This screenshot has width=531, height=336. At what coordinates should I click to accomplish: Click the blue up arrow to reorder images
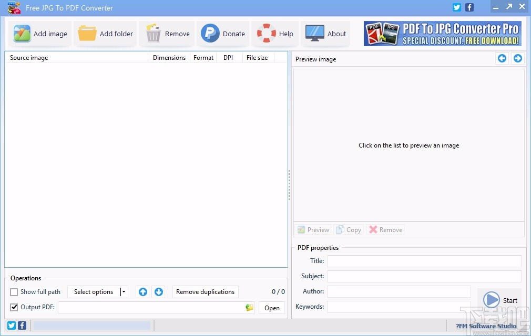[142, 291]
